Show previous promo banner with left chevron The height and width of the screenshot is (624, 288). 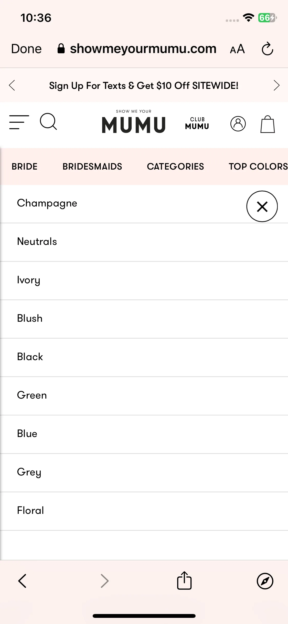[12, 85]
